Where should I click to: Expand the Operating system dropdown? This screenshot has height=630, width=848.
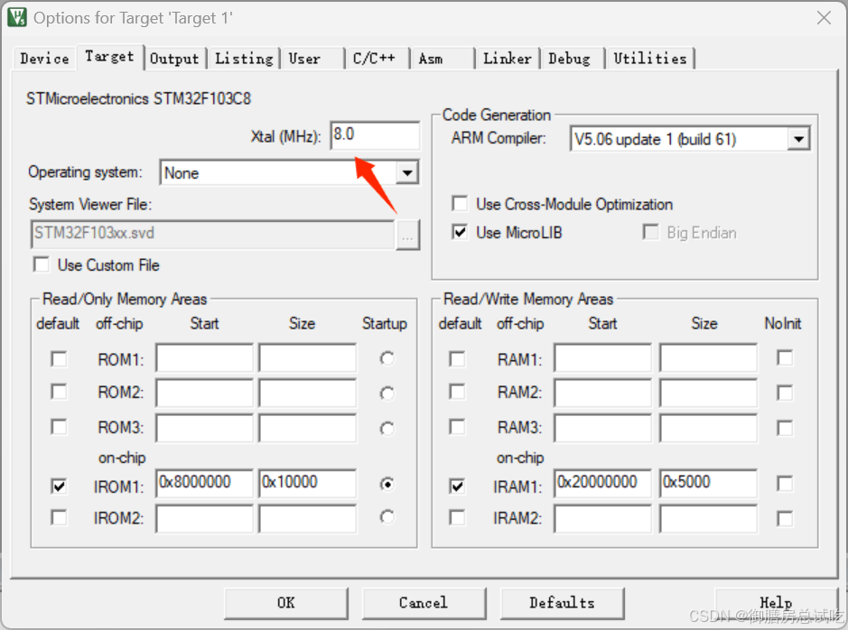[407, 173]
